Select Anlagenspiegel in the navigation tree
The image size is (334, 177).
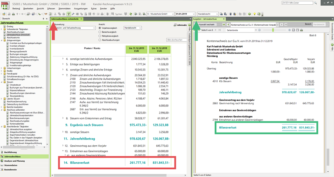point(16,62)
